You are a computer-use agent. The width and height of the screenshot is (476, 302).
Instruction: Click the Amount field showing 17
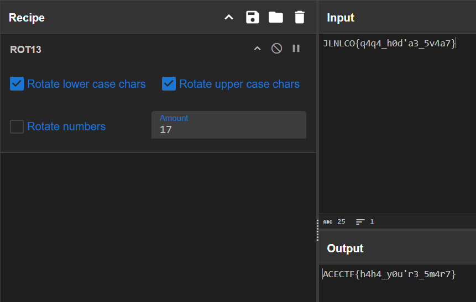pyautogui.click(x=228, y=130)
